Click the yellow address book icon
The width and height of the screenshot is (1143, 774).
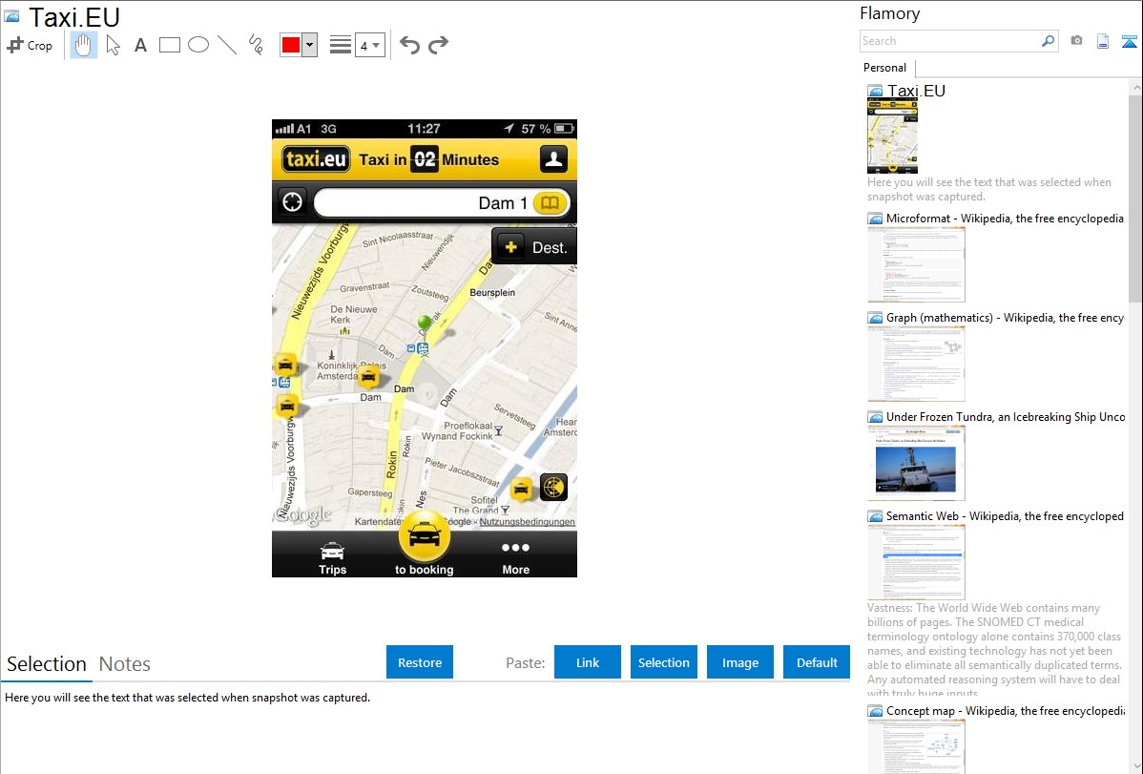[551, 202]
